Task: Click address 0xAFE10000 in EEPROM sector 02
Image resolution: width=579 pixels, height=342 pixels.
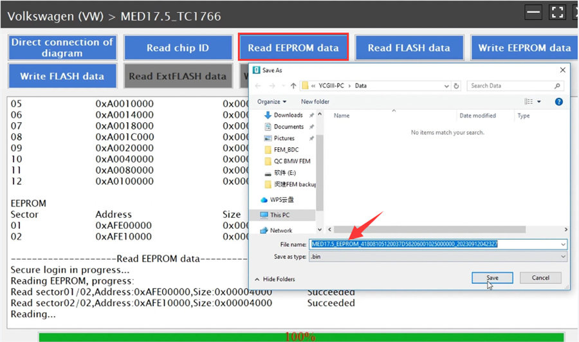Action: click(124, 237)
